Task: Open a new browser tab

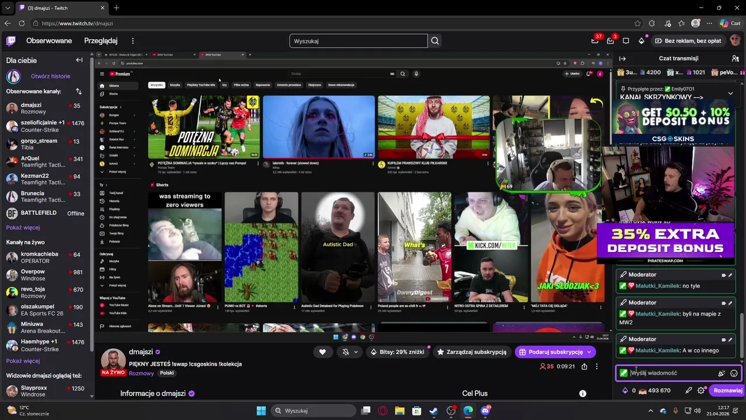Action: point(117,8)
